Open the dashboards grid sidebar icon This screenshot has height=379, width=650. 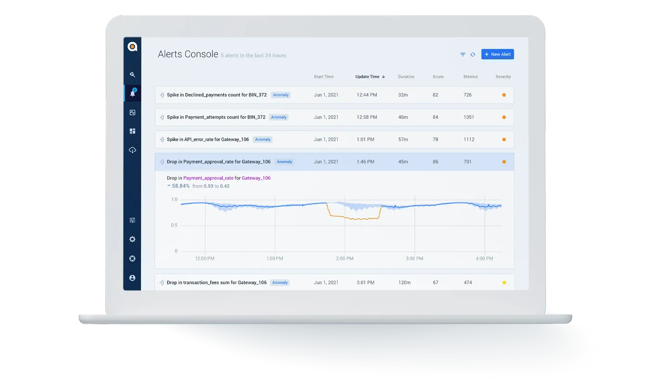132,131
